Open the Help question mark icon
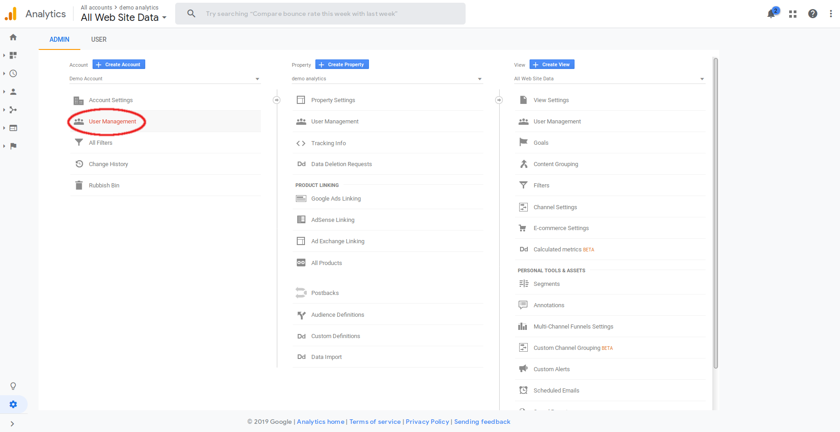 812,14
